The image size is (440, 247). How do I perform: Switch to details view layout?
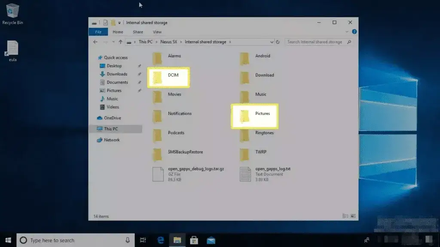point(345,216)
